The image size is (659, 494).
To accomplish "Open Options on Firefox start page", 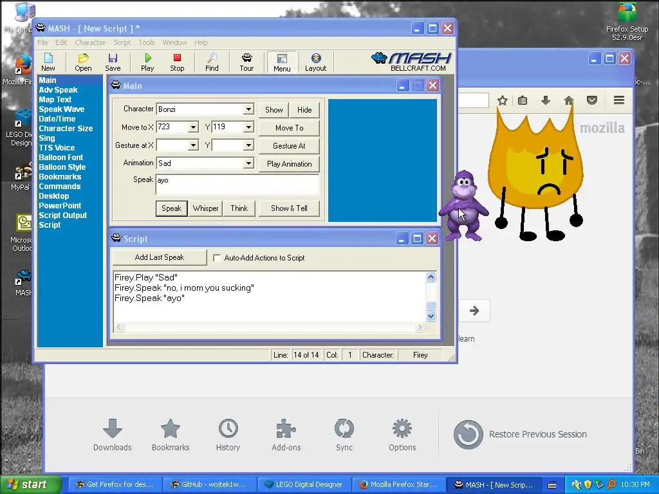I will point(402,435).
